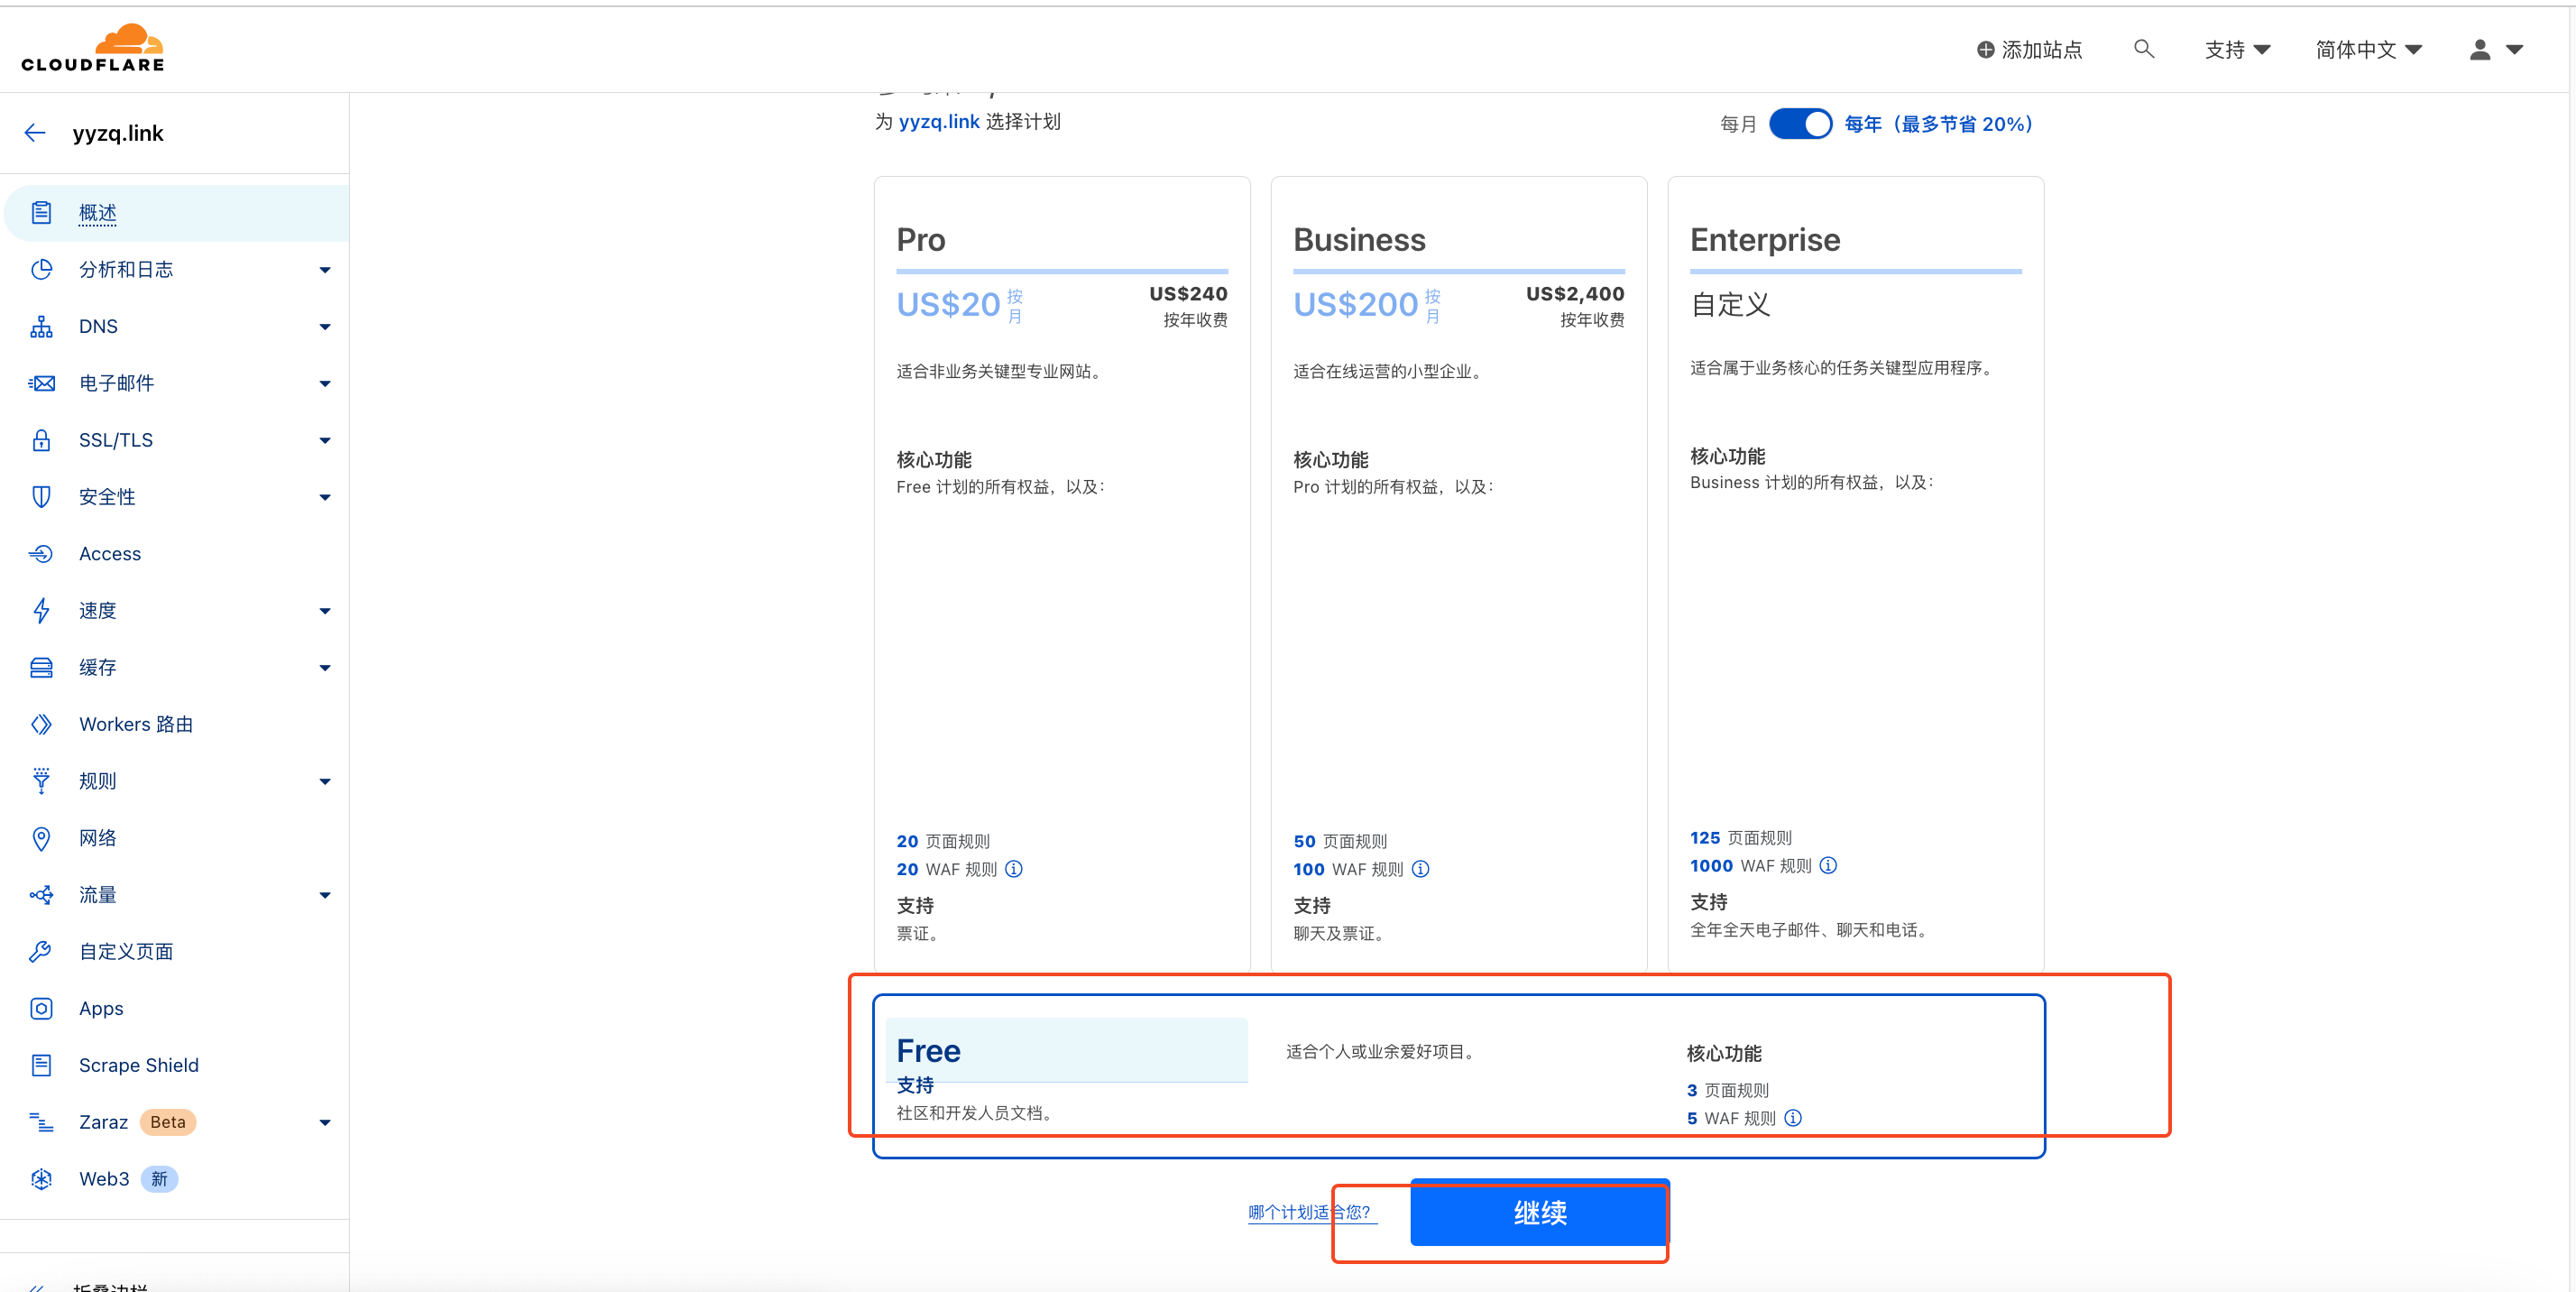
Task: Open search with the magnifier icon
Action: point(2143,49)
